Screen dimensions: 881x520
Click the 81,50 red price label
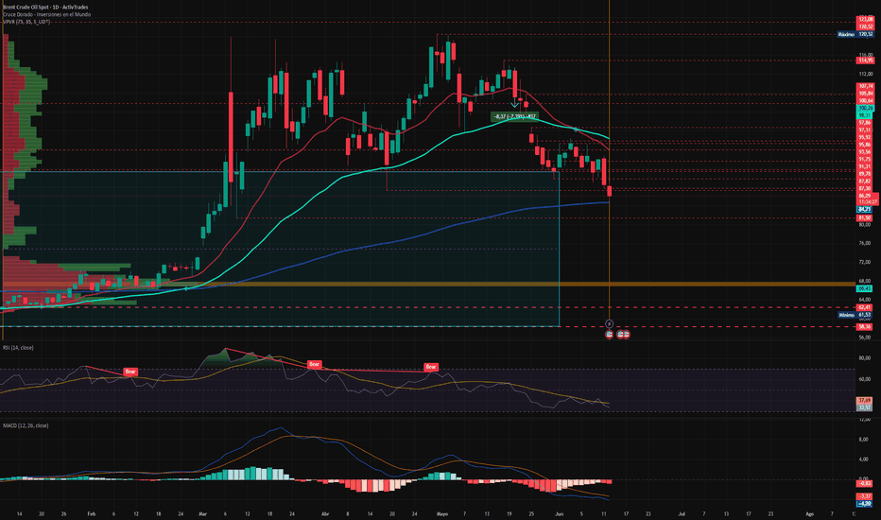coord(864,217)
